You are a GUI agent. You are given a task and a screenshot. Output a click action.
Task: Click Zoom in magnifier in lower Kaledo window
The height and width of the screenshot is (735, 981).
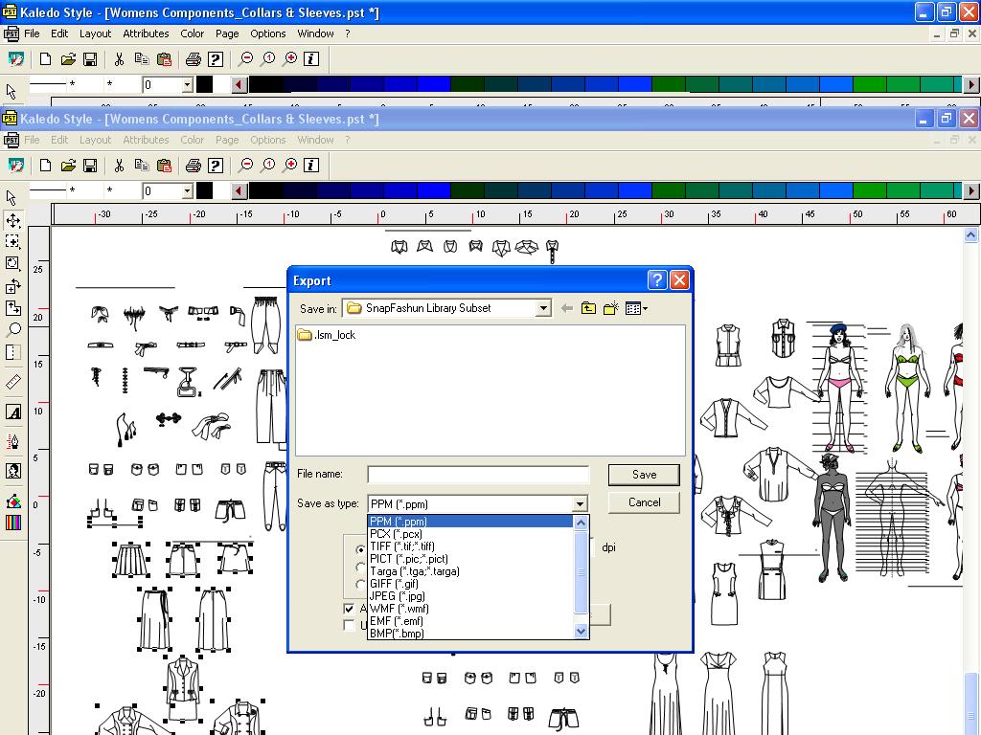(290, 165)
